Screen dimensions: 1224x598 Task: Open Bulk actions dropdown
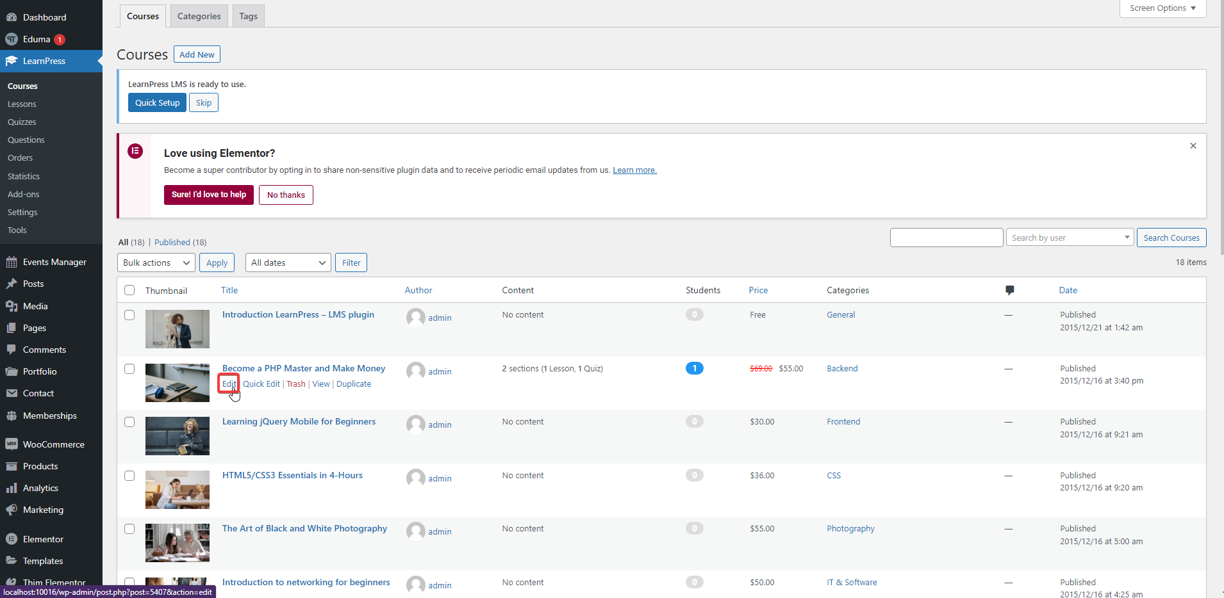tap(156, 263)
